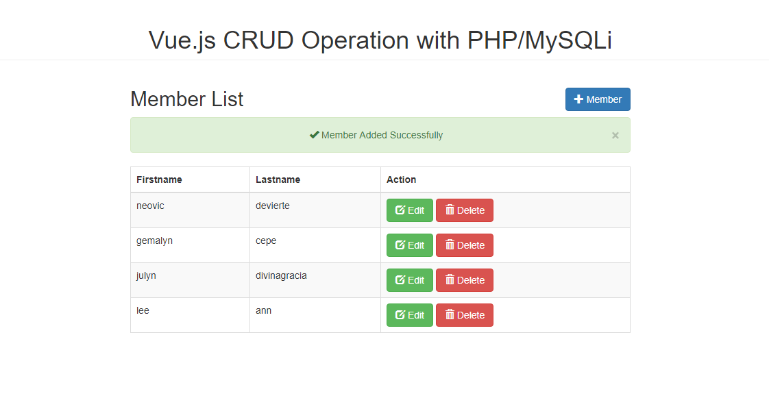The image size is (769, 398).
Task: Click the Member List heading
Action: point(187,99)
